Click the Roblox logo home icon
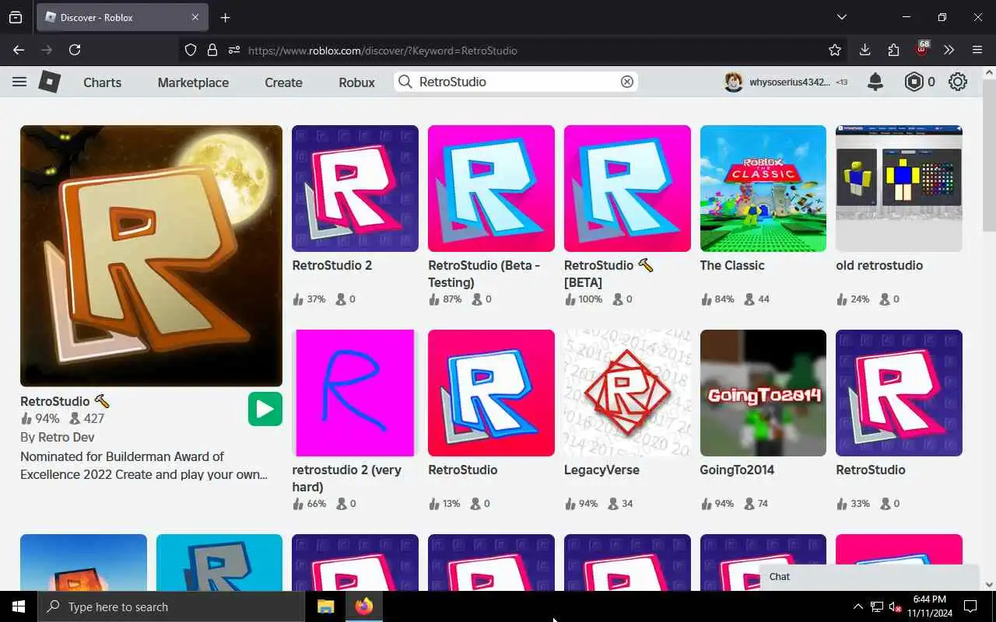The height and width of the screenshot is (622, 996). coord(50,82)
